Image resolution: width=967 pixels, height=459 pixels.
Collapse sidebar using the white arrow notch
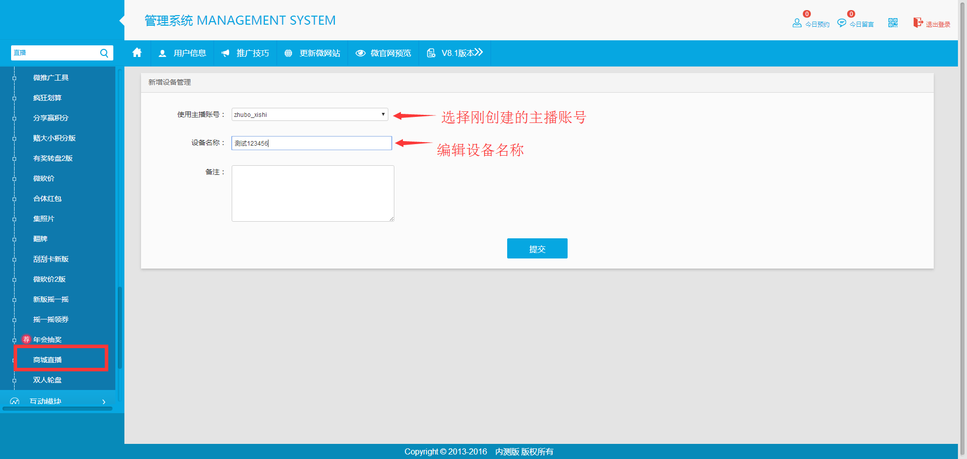[x=122, y=21]
